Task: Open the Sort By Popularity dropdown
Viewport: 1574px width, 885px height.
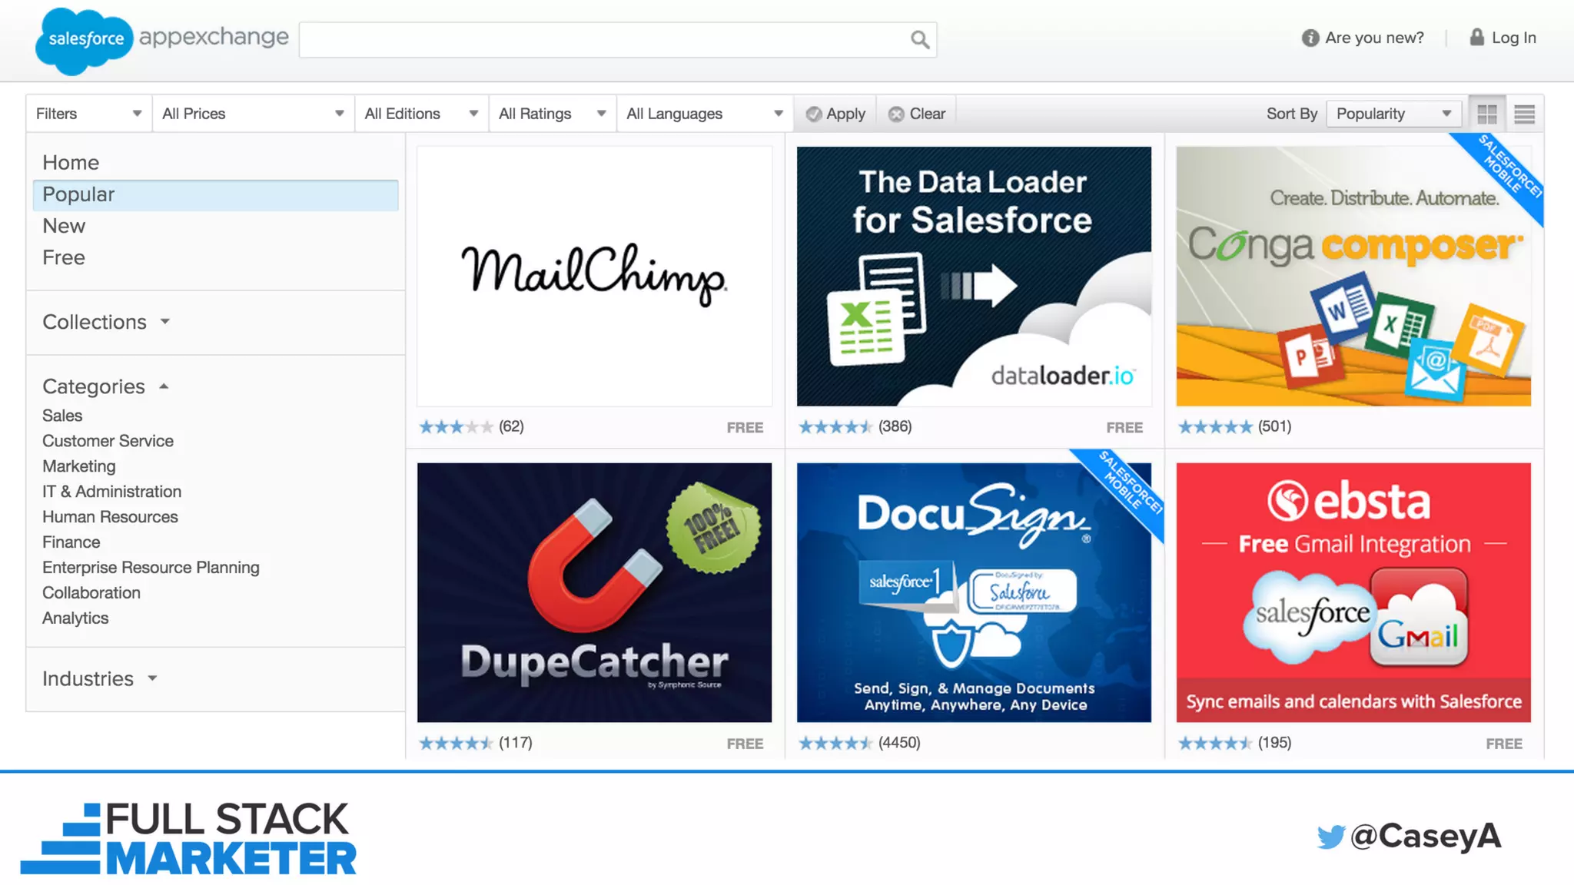Action: [x=1393, y=114]
